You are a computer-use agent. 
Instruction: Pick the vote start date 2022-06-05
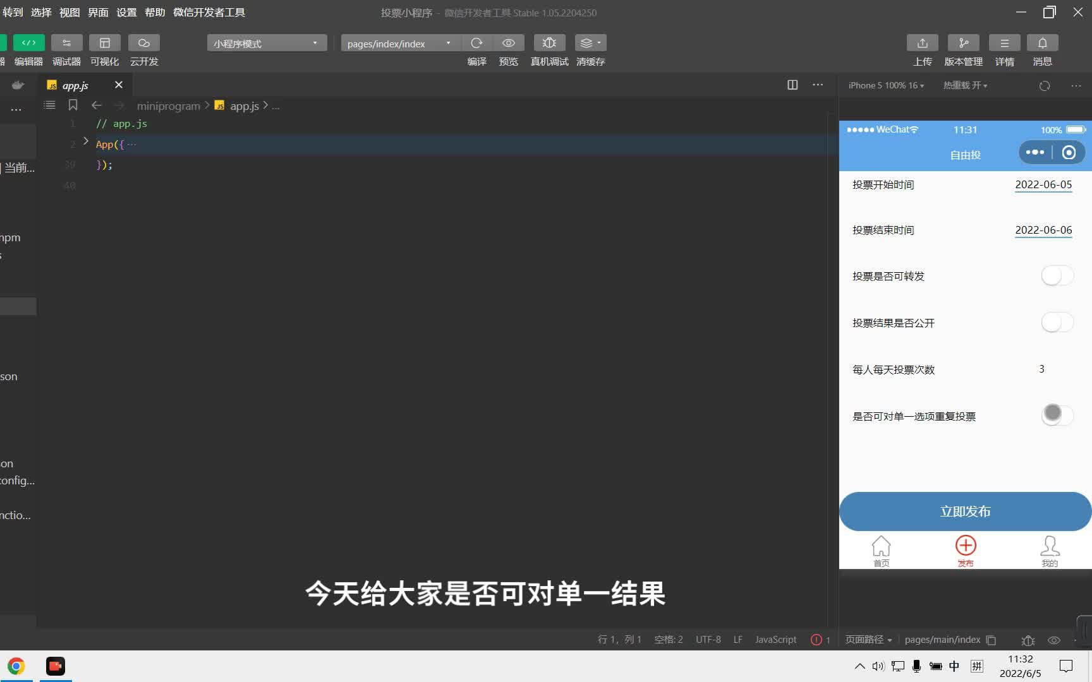(x=1043, y=184)
